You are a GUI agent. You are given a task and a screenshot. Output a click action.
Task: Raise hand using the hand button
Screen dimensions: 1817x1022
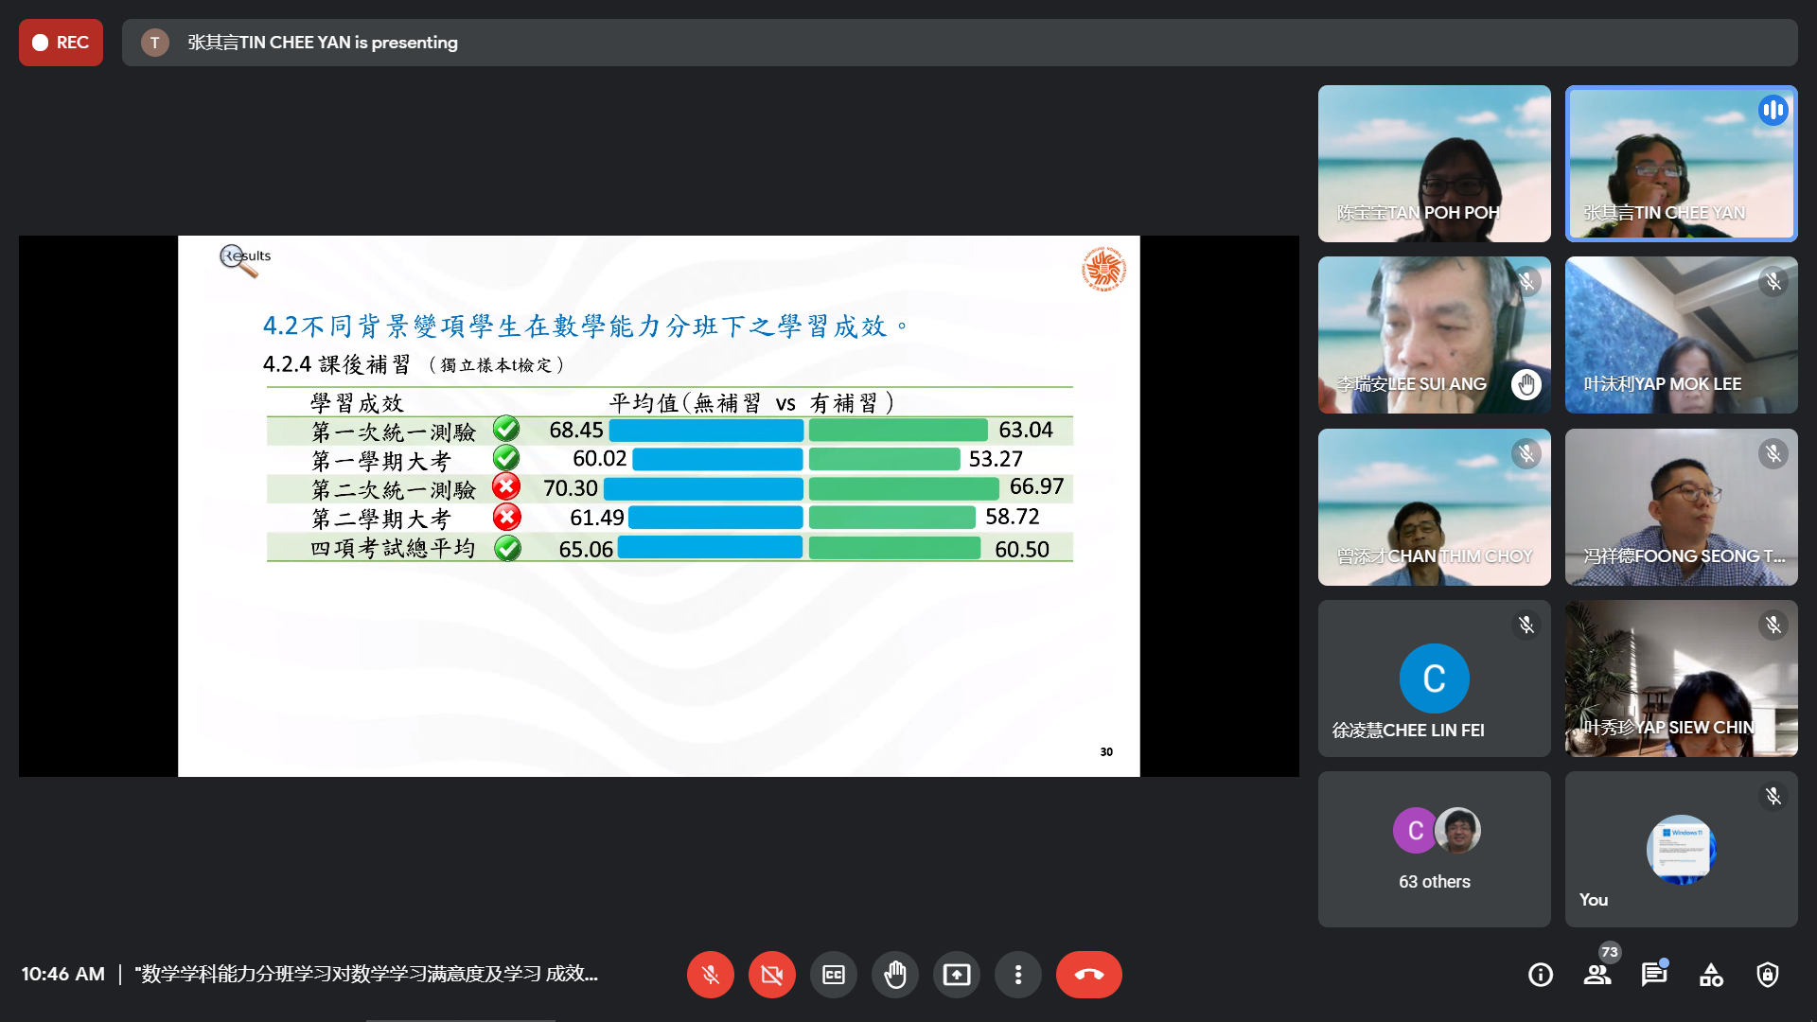tap(895, 975)
